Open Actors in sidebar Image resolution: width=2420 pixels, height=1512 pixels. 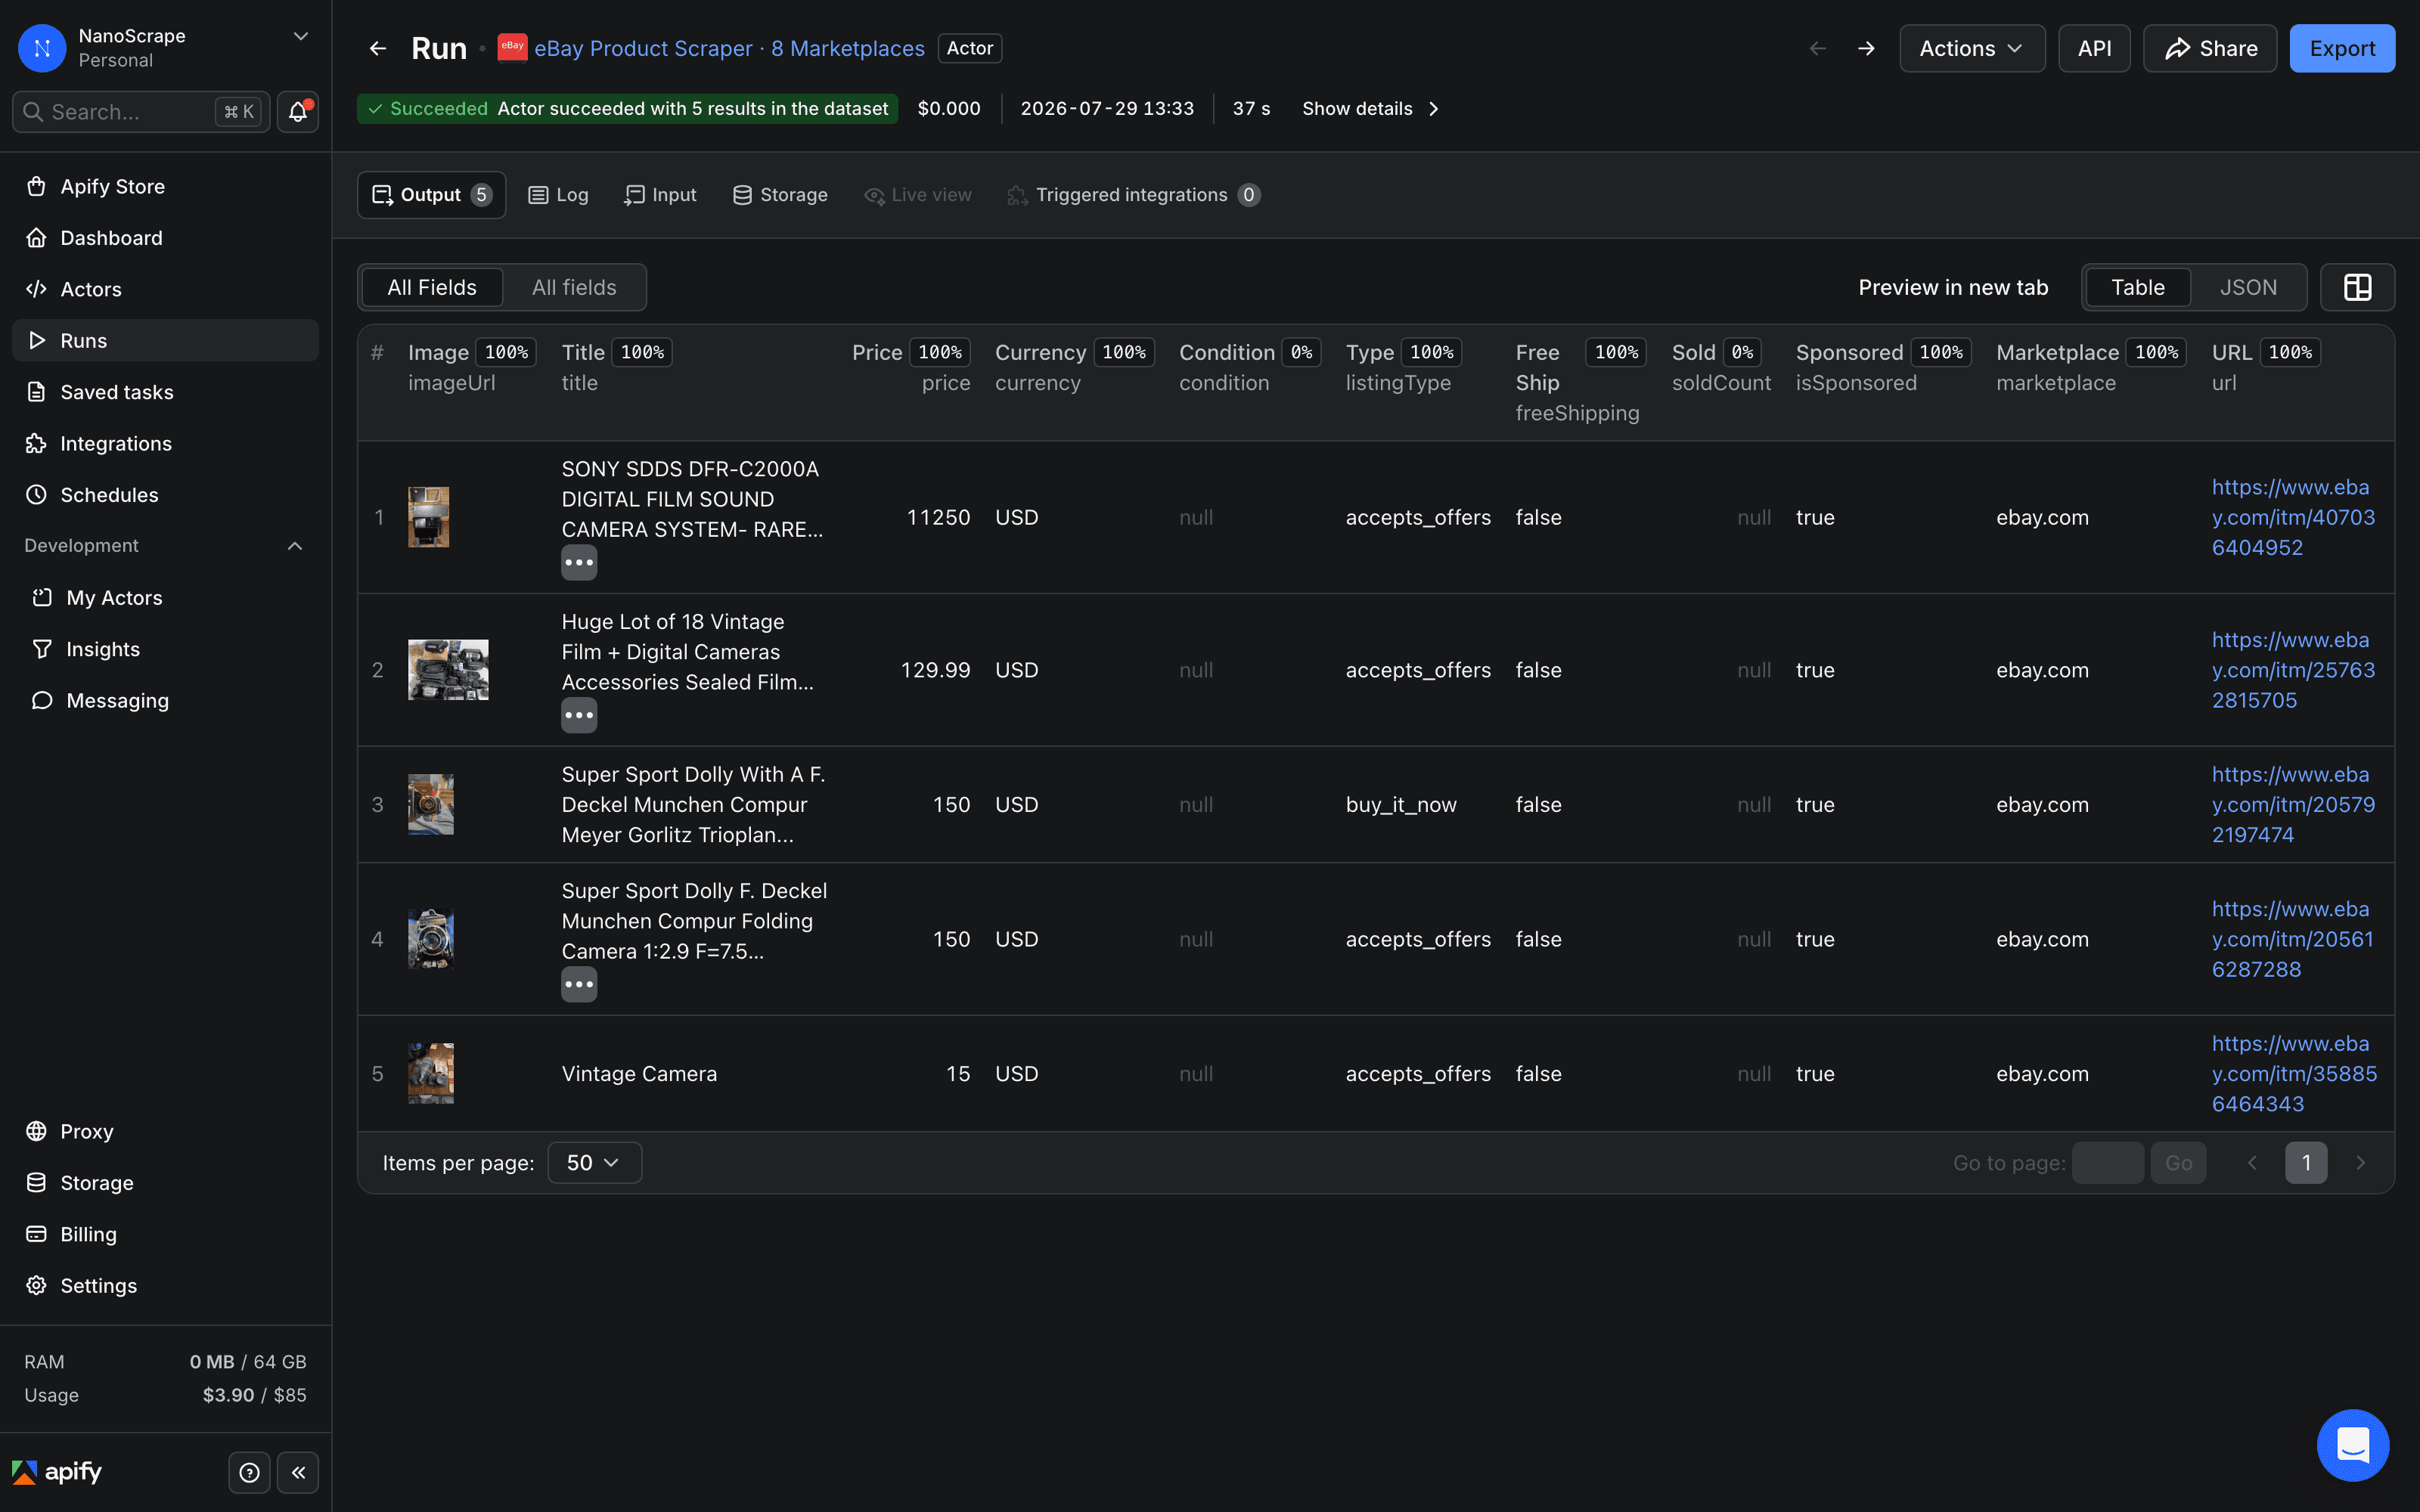tap(165, 289)
